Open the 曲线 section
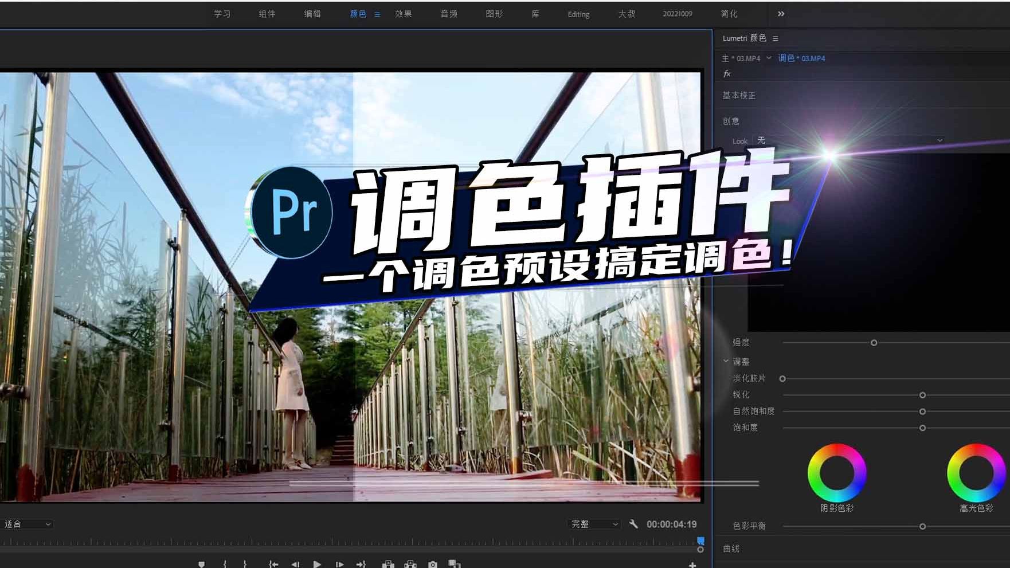 (731, 549)
